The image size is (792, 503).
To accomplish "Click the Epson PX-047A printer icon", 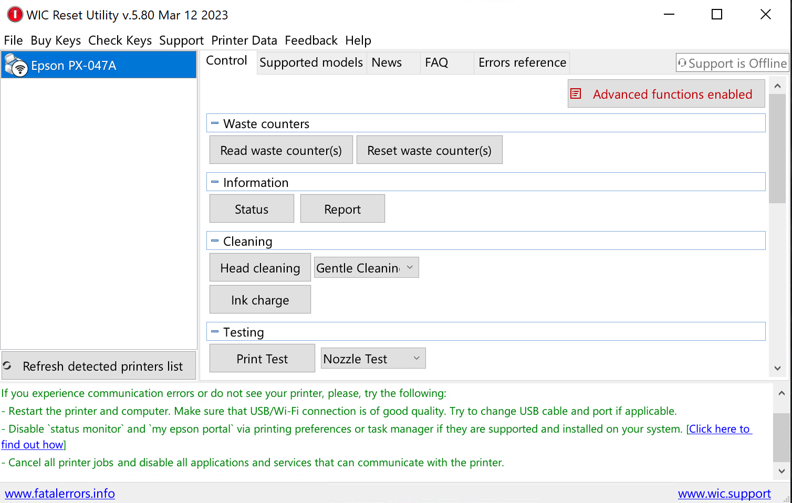I will [x=16, y=65].
